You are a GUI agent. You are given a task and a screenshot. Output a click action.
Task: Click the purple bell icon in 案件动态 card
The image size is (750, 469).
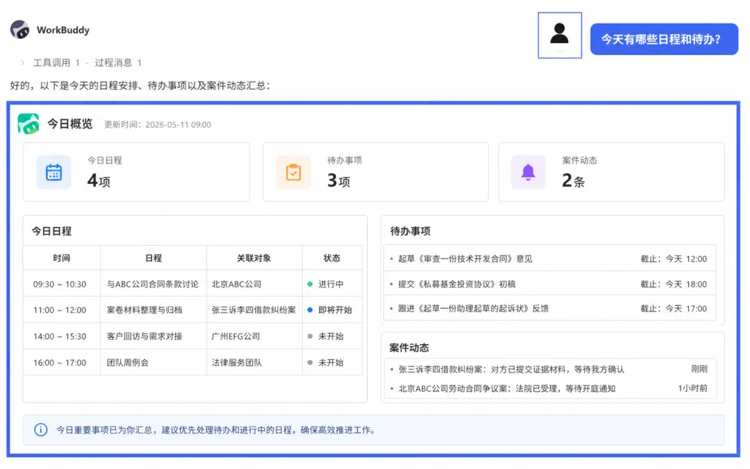tap(528, 172)
